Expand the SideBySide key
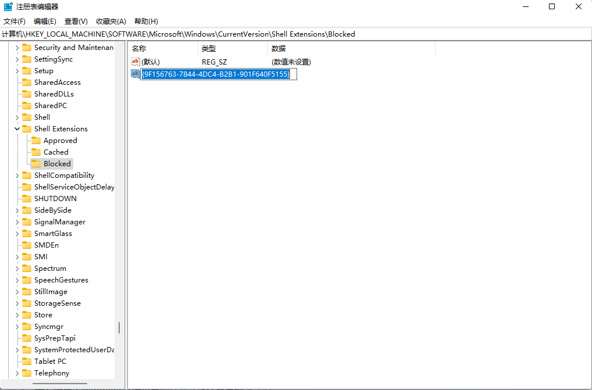The height and width of the screenshot is (390, 592). click(17, 210)
